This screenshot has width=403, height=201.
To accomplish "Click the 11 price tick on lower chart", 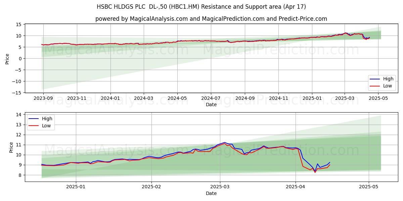I will coord(19,145).
